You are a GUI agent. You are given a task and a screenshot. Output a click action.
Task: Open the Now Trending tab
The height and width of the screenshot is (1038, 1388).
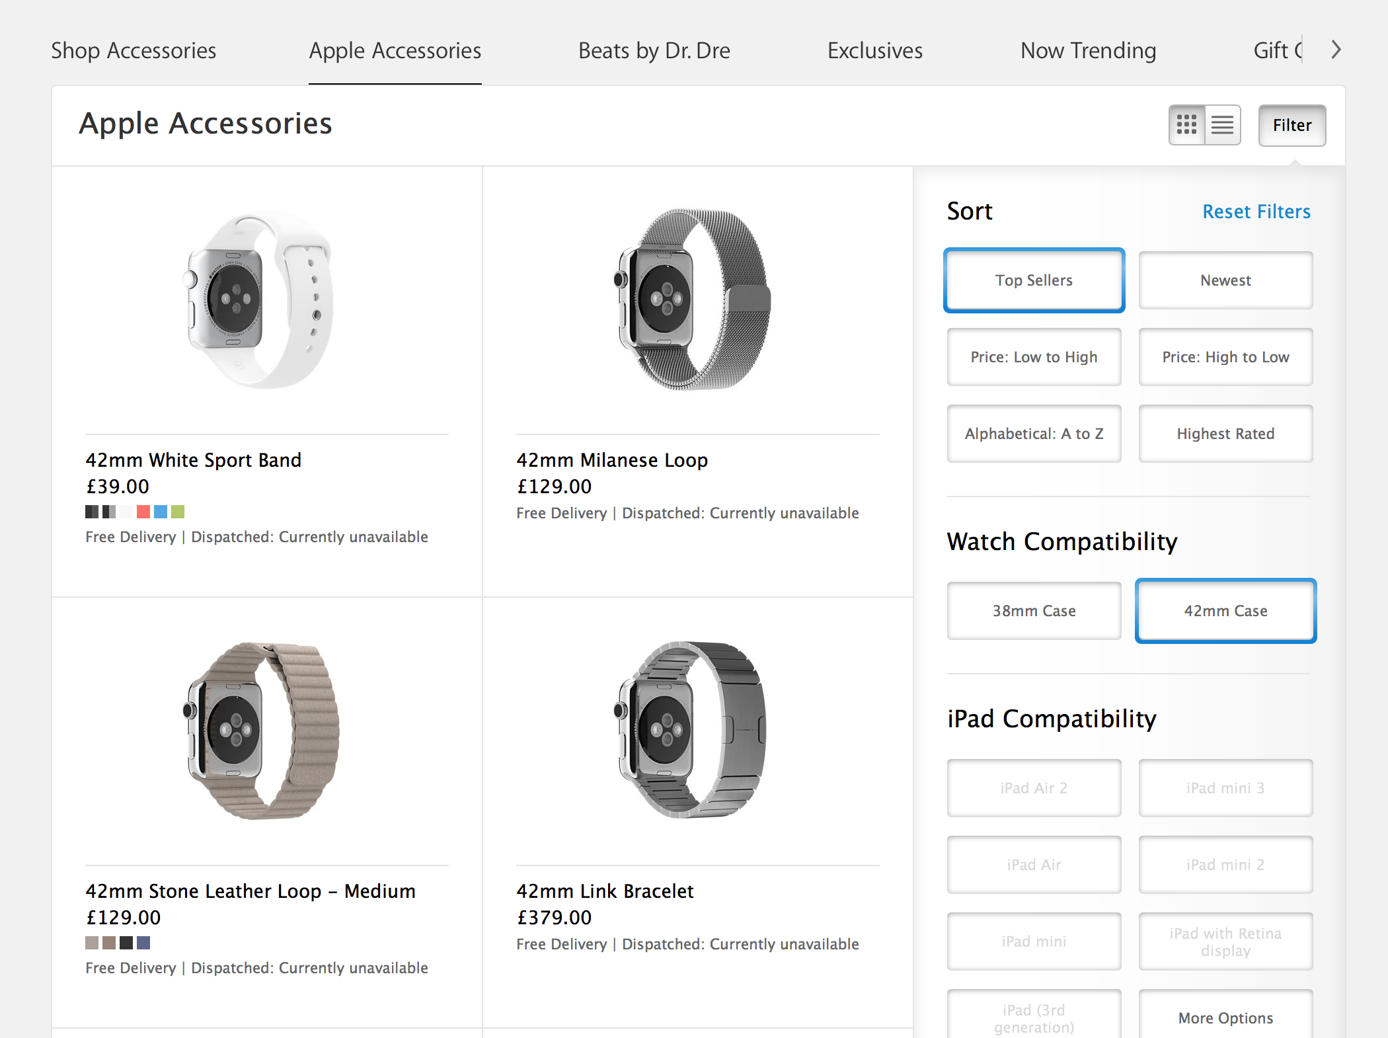coord(1088,50)
